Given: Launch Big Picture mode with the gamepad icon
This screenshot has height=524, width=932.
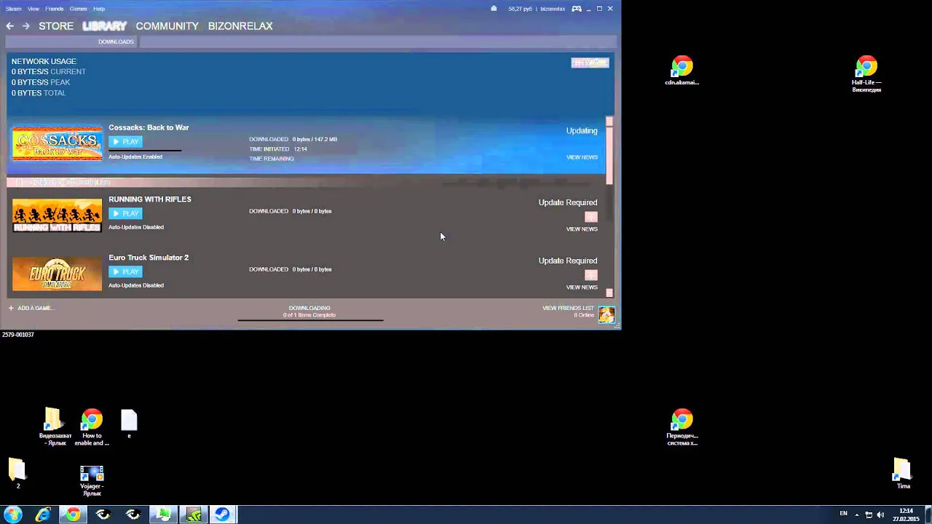Looking at the screenshot, I should tap(577, 9).
